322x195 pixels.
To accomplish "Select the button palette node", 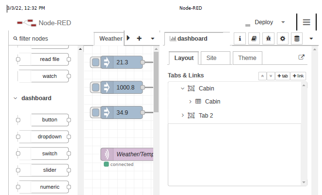I will [x=43, y=120].
